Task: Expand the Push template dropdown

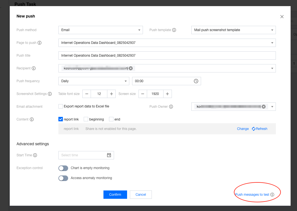Action: pyautogui.click(x=233, y=30)
